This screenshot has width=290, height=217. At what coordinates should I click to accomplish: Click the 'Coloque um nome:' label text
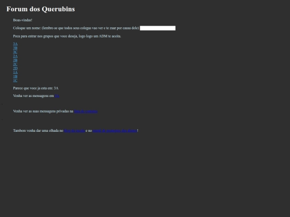(76, 28)
